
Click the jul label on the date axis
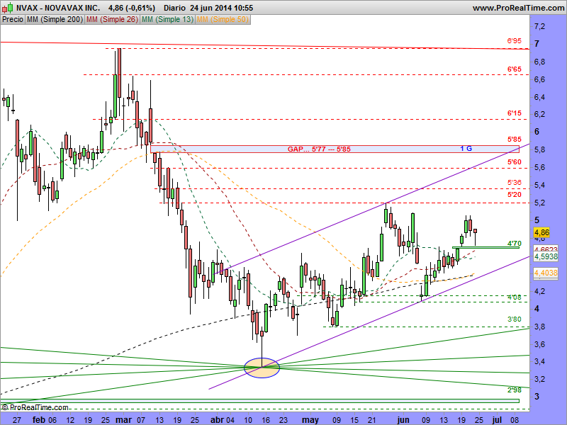click(x=497, y=420)
